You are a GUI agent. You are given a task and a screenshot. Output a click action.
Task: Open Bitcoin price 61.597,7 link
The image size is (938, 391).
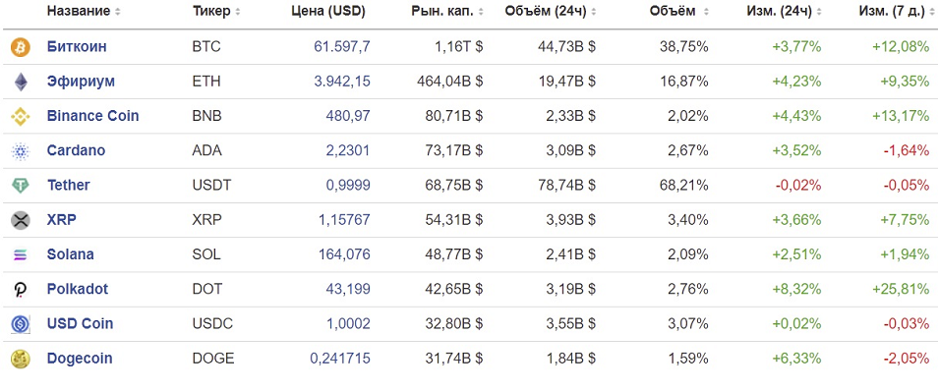click(341, 46)
